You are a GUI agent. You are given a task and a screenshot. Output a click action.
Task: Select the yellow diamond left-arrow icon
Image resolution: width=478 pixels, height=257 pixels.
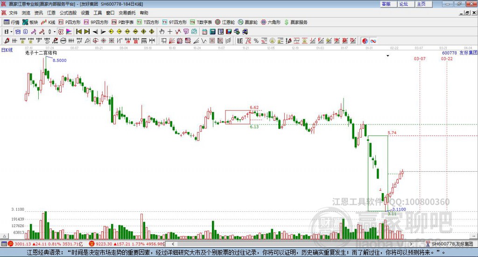[111, 32]
